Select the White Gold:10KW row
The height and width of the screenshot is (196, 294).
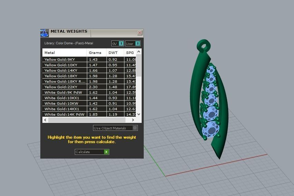(89, 103)
